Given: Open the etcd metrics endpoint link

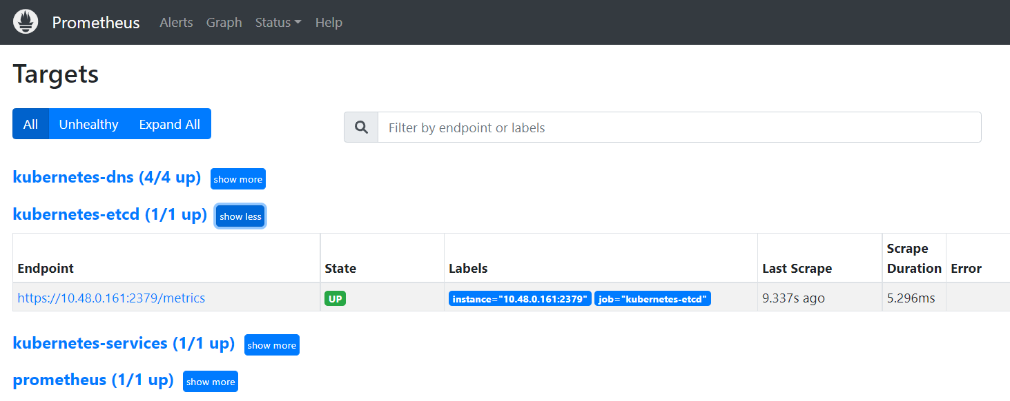Looking at the screenshot, I should 111,298.
